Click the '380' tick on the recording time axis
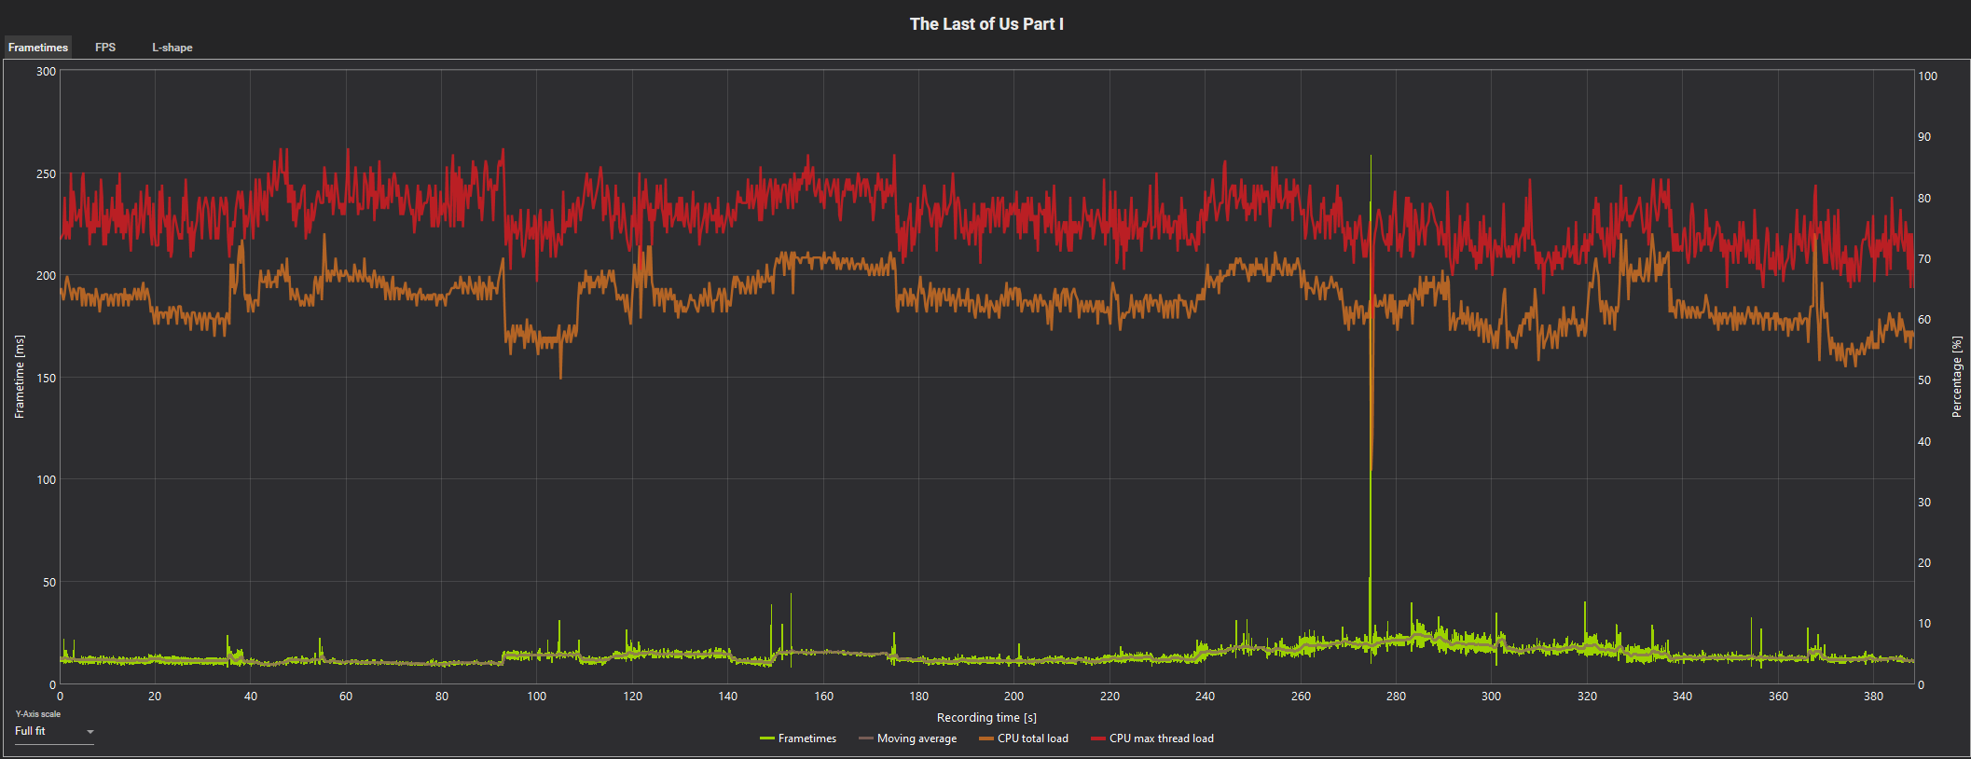 point(1873,697)
